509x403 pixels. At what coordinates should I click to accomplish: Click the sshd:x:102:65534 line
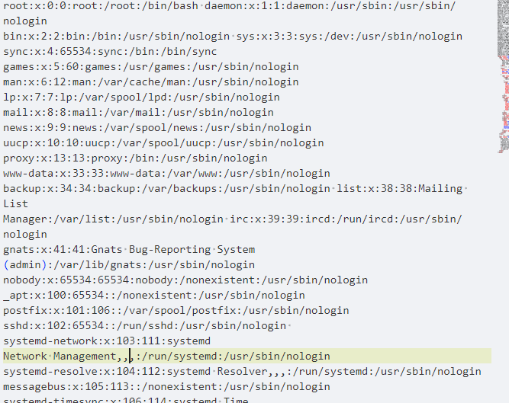[145, 325]
